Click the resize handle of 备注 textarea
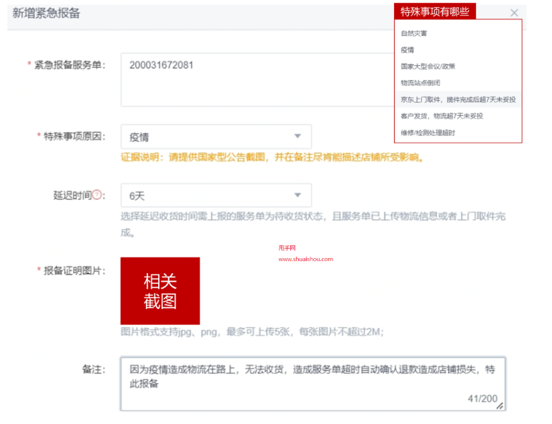Image resolution: width=552 pixels, height=424 pixels. click(x=500, y=405)
